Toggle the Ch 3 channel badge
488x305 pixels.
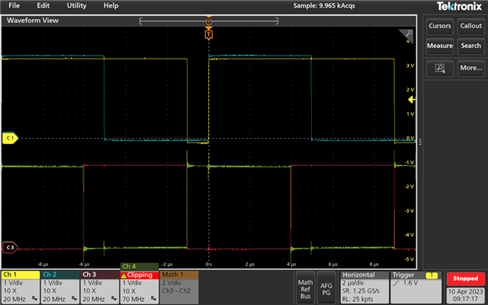point(99,286)
